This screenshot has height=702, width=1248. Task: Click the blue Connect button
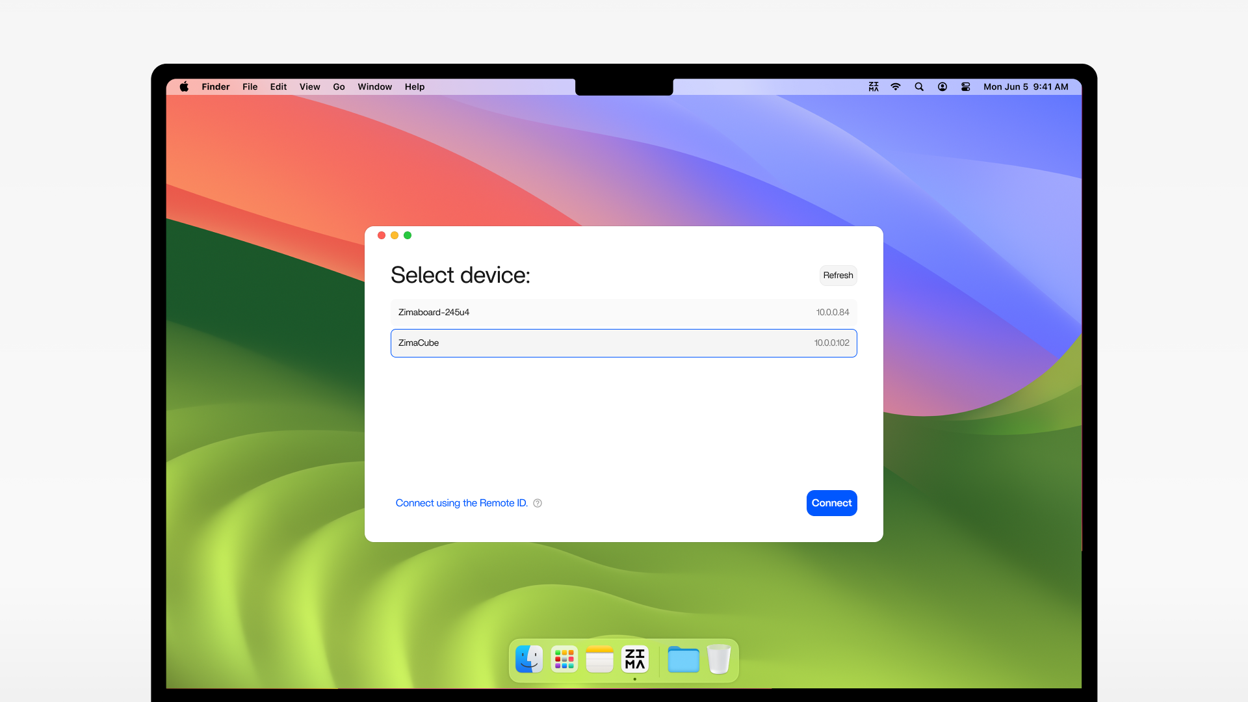click(x=831, y=503)
